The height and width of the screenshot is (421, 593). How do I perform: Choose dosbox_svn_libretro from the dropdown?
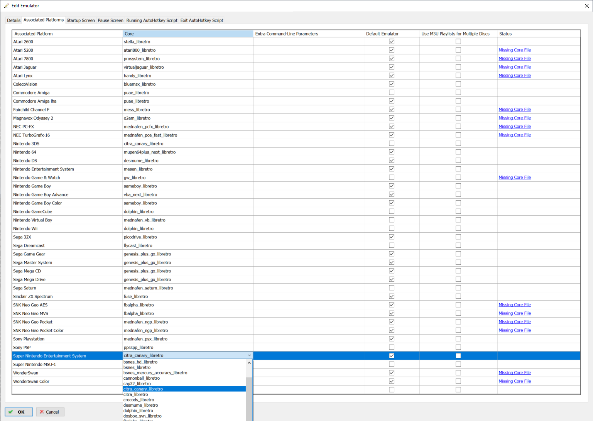[184, 416]
